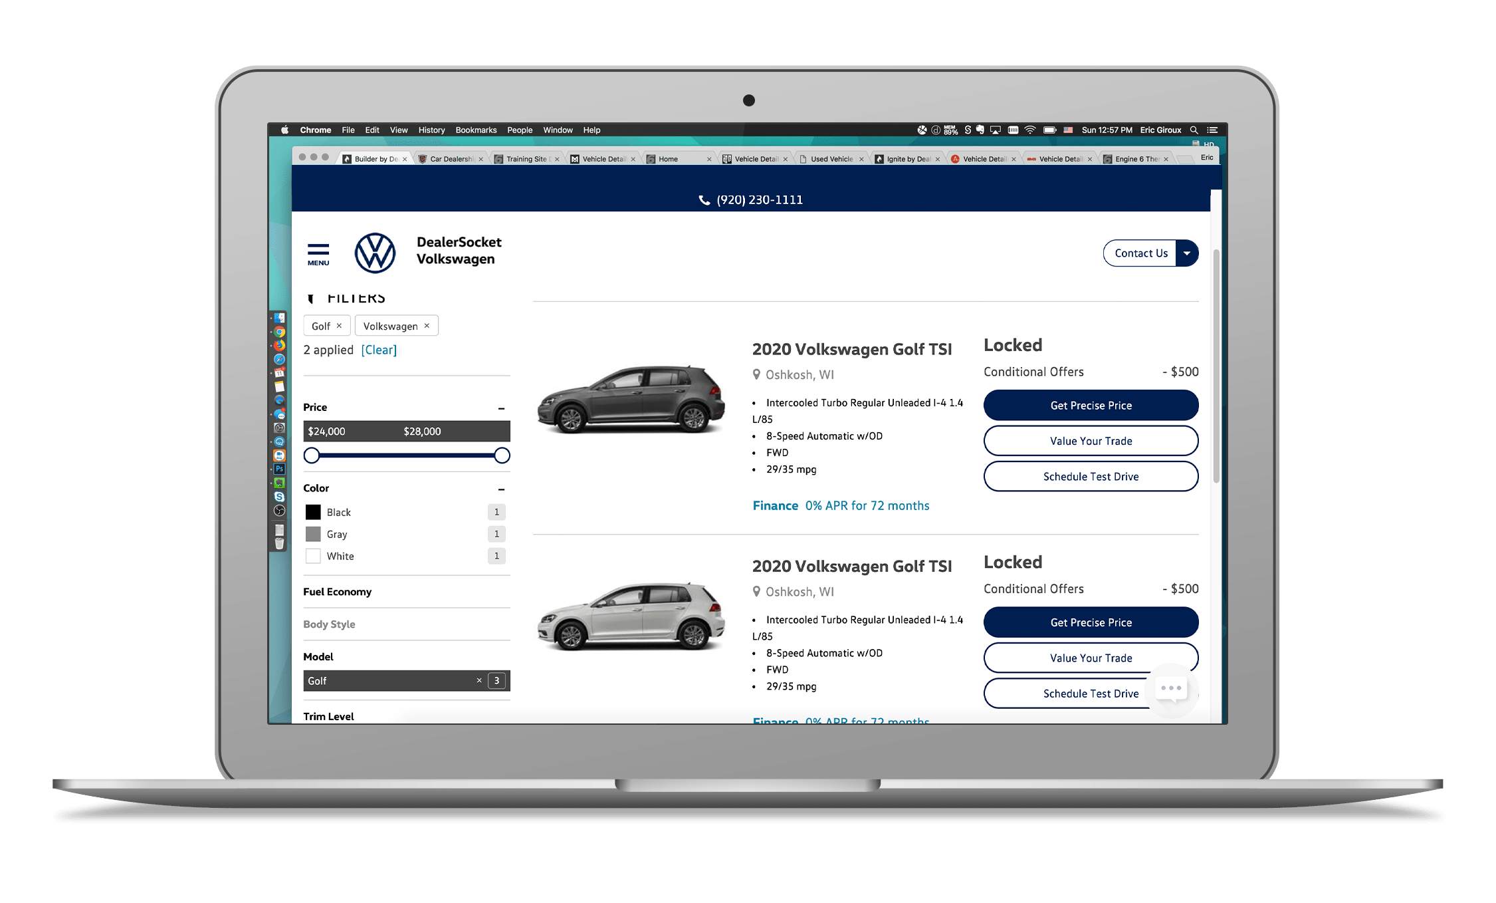
Task: Open the Contact Us dropdown arrow
Action: (1186, 253)
